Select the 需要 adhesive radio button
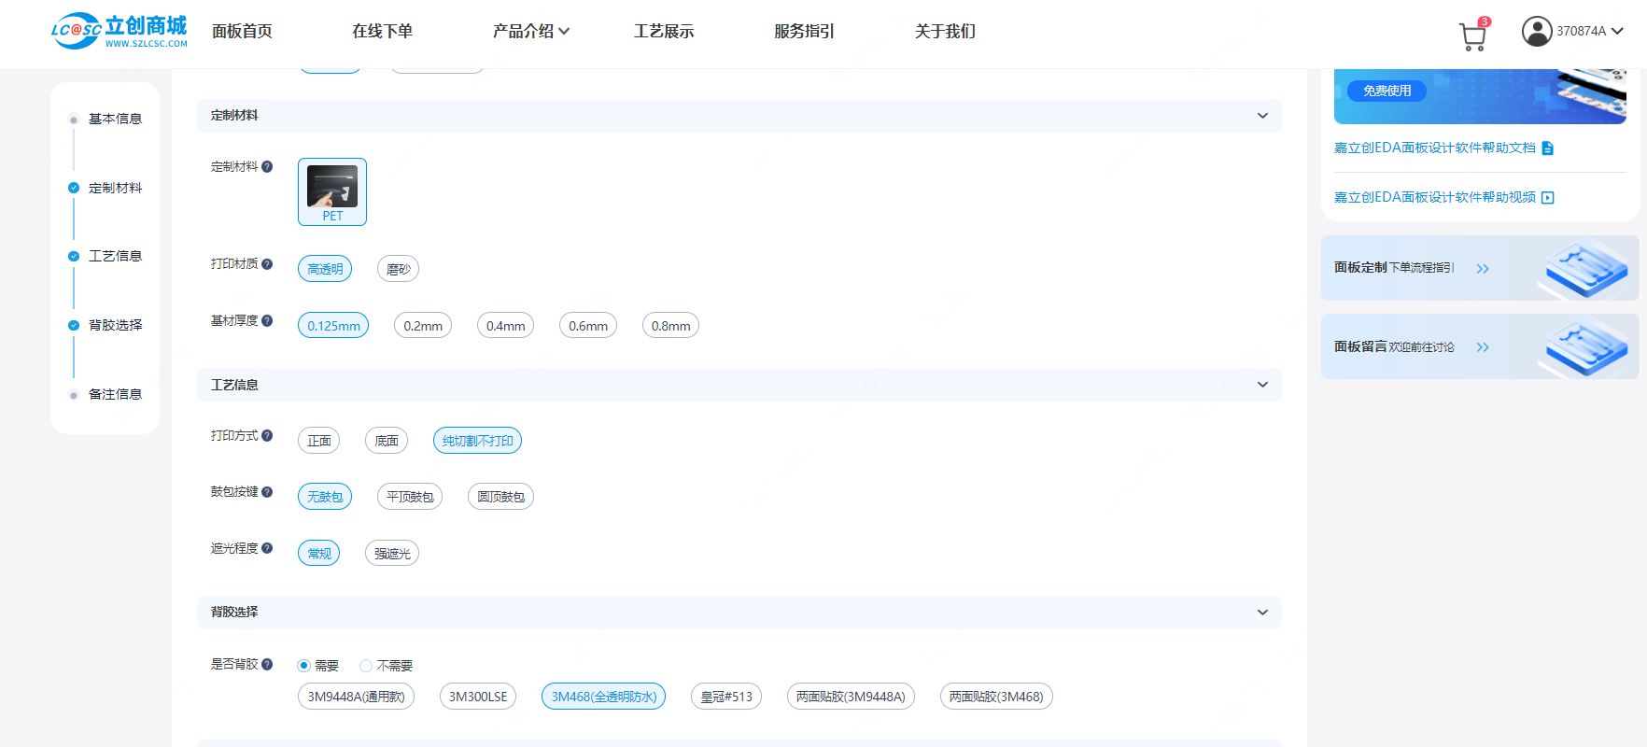The image size is (1647, 747). tap(303, 666)
